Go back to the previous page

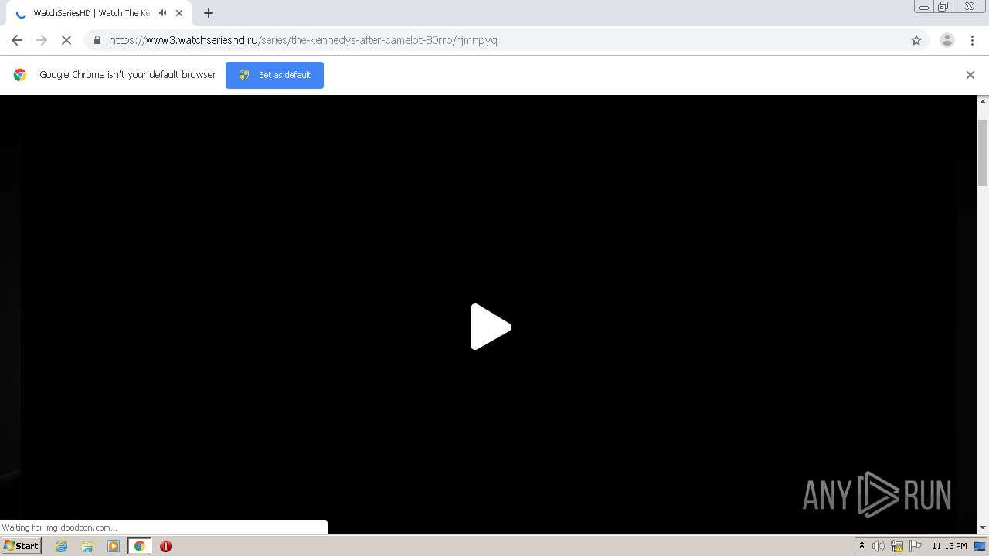pyautogui.click(x=17, y=40)
